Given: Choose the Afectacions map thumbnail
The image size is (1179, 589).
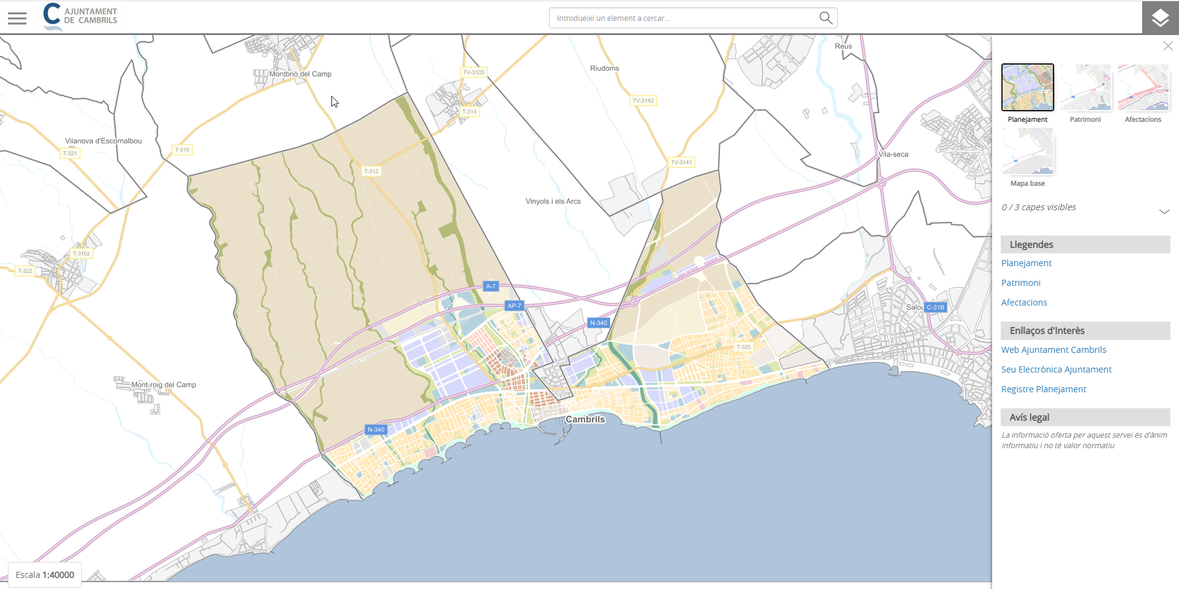Looking at the screenshot, I should [x=1143, y=87].
